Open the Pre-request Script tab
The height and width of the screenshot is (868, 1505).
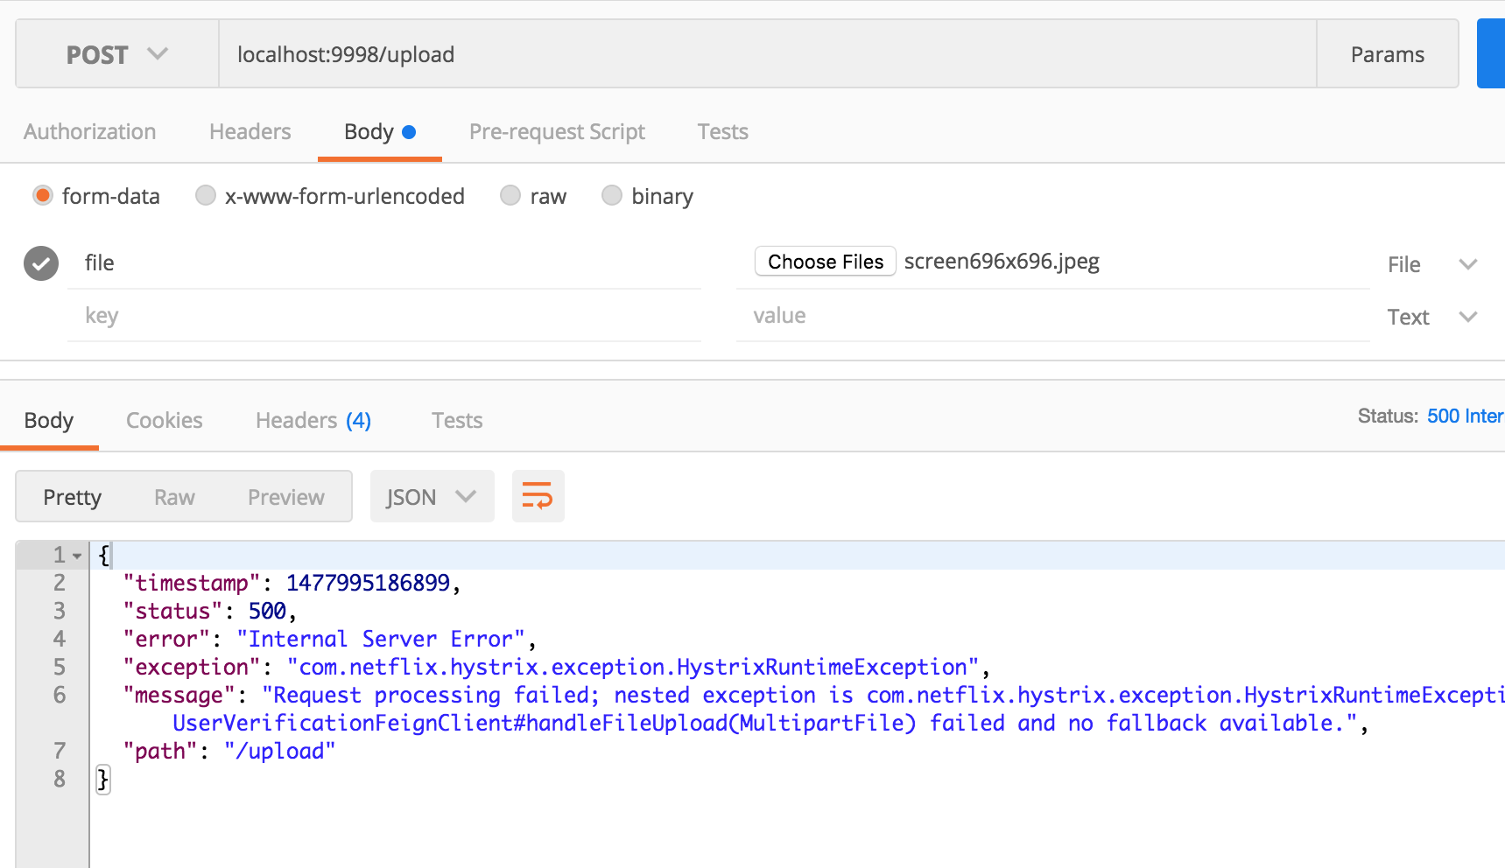pyautogui.click(x=557, y=132)
